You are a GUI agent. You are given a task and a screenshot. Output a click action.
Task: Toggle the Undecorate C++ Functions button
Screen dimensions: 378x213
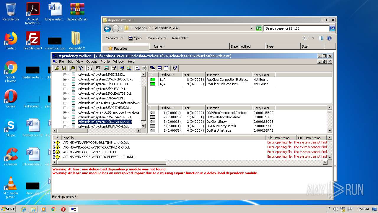click(x=98, y=68)
